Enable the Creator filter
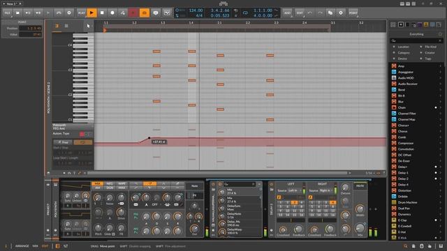This screenshot has width=447, height=251. pyautogui.click(x=430, y=53)
